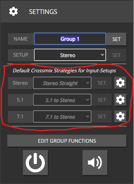Click SET button next to the name field
The width and height of the screenshot is (134, 184).
point(116,39)
